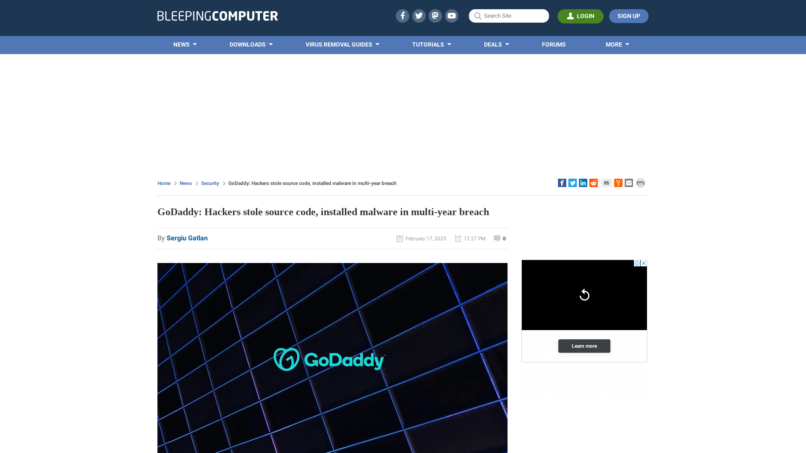Click the BleepingComputer Mastodon icon
Image resolution: width=806 pixels, height=453 pixels.
pos(435,16)
